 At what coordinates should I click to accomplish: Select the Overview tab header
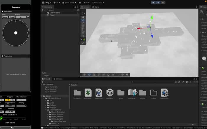(16, 7)
